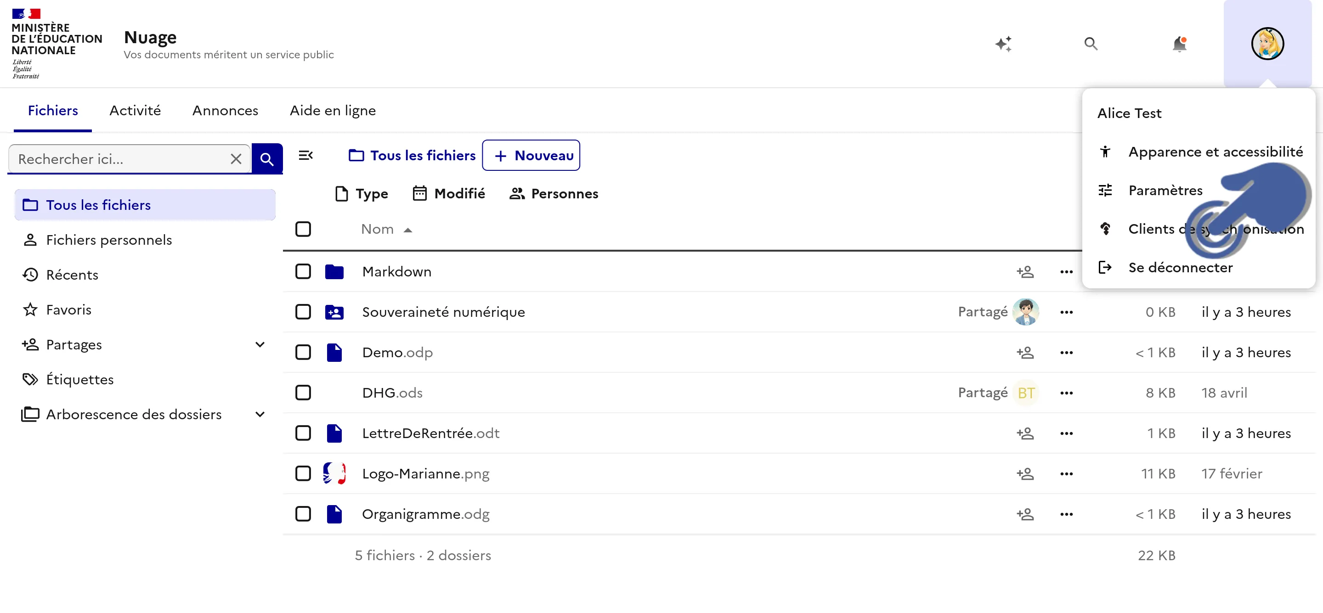
Task: Open the Personnes filter dropdown
Action: 553,194
